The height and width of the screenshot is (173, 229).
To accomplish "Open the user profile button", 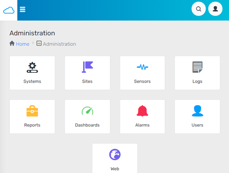I will [215, 9].
